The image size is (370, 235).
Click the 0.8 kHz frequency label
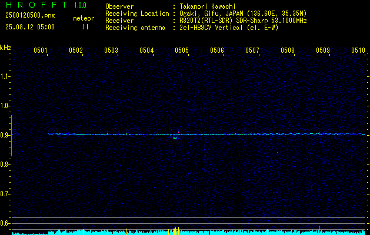(x=5, y=164)
